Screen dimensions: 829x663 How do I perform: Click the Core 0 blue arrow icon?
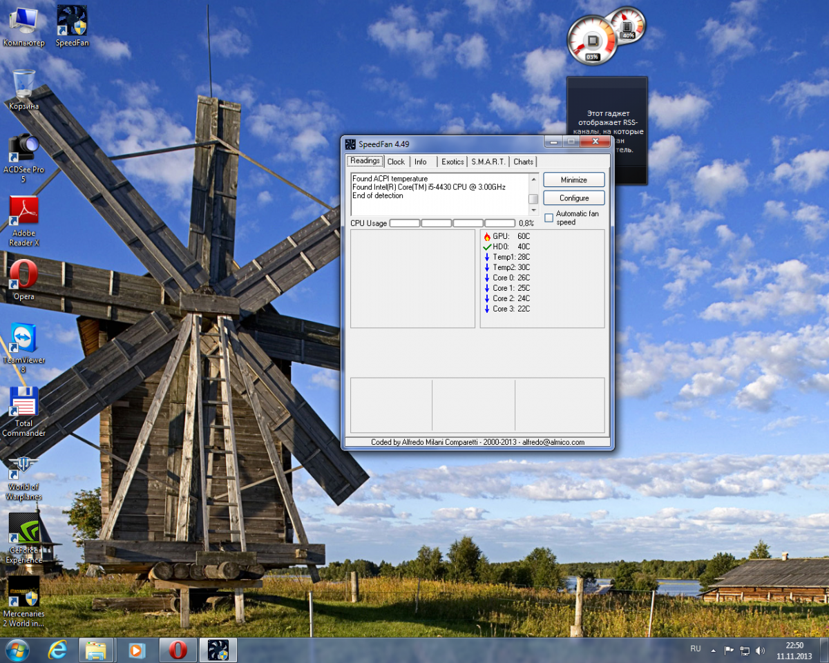tap(487, 278)
